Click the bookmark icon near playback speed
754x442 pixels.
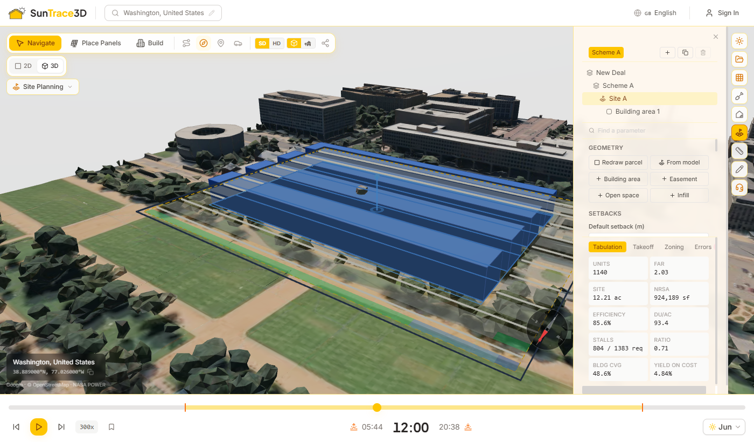tap(111, 427)
